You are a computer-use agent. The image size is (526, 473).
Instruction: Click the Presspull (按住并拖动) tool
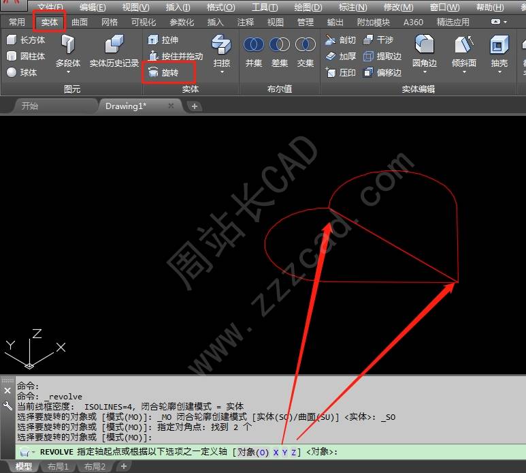pos(176,56)
